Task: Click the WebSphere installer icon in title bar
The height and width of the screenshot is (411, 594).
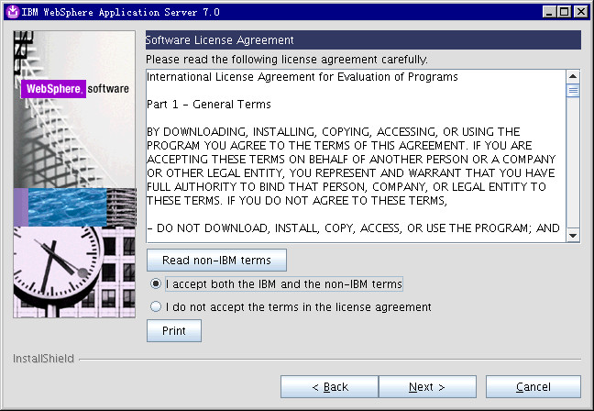Action: (11, 10)
